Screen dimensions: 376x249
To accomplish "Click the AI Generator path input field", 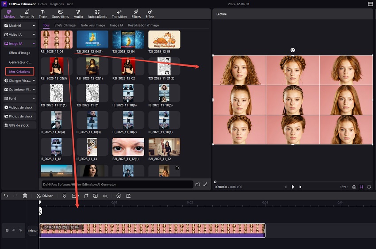I will coord(117,185).
